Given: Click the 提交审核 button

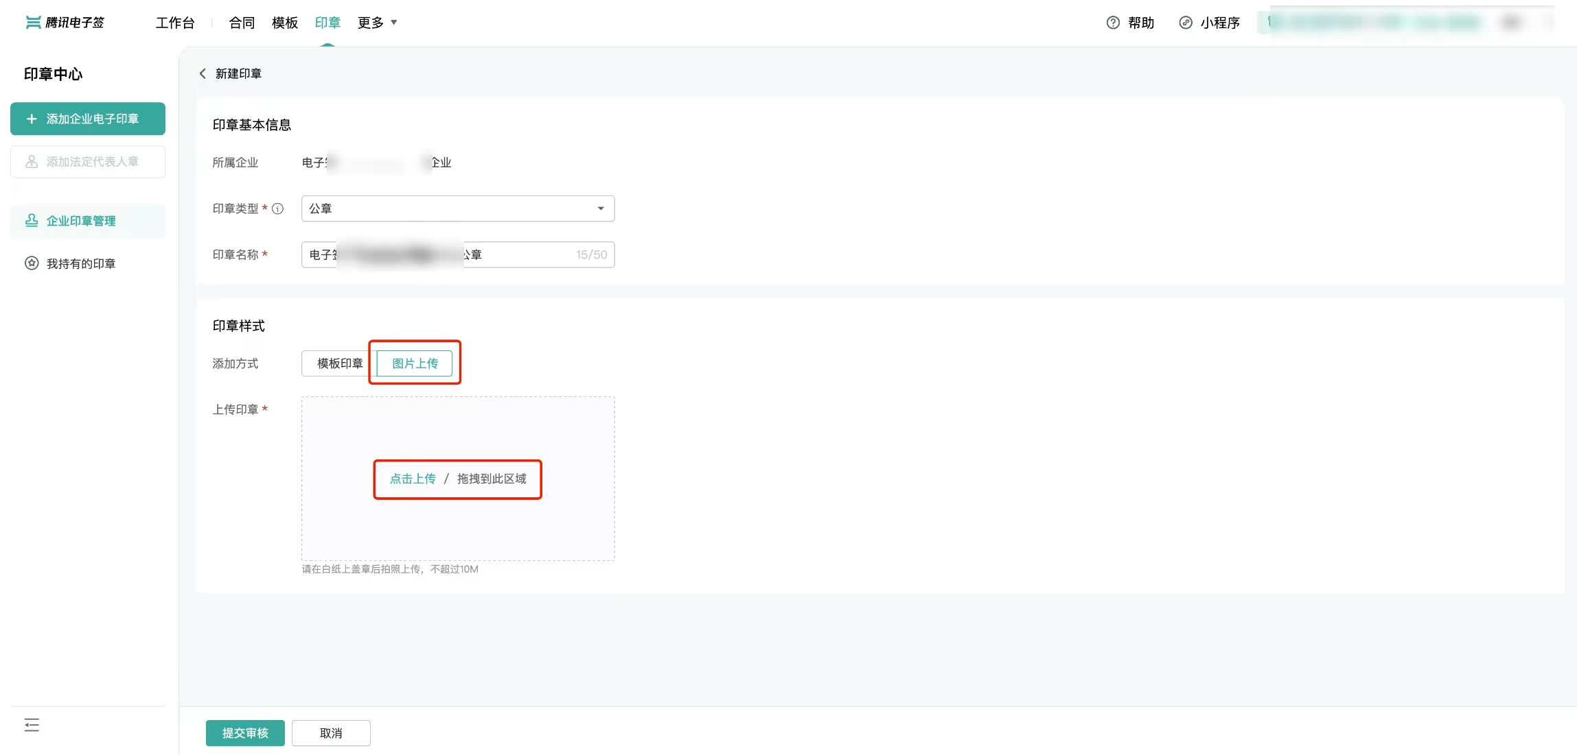Looking at the screenshot, I should pyautogui.click(x=245, y=733).
